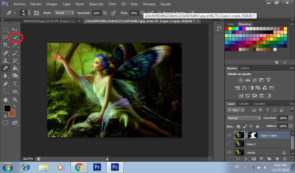295x173 pixels.
Task: Hide the Capa 1 copia layer
Action: coord(229,135)
